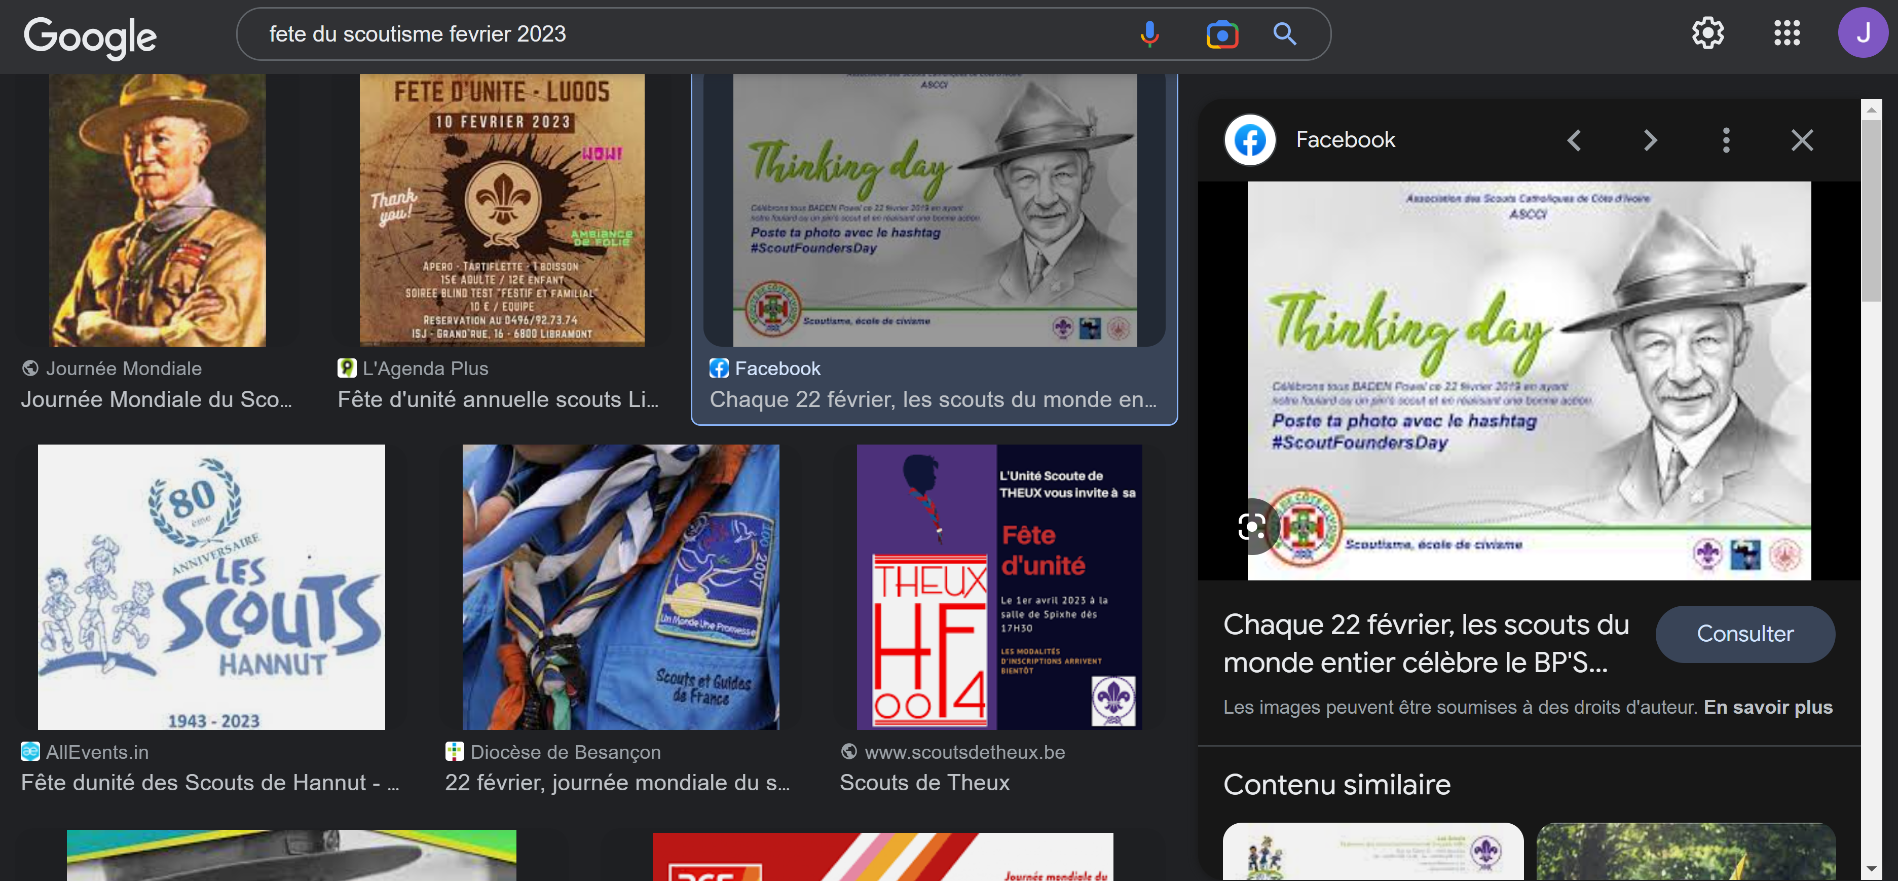Open Quick Settings gear icon
This screenshot has height=881, width=1898.
[x=1707, y=33]
